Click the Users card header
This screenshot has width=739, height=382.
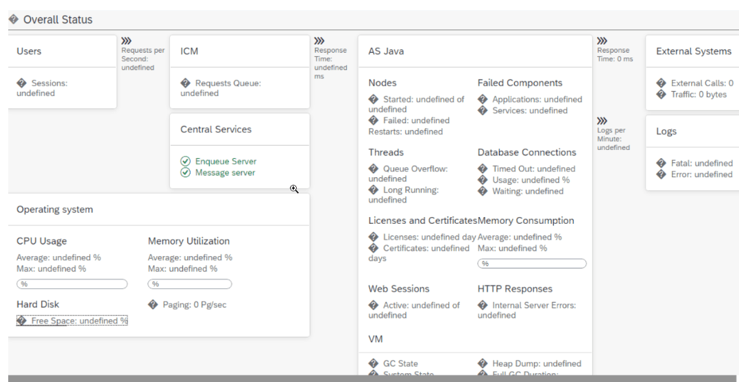62,51
